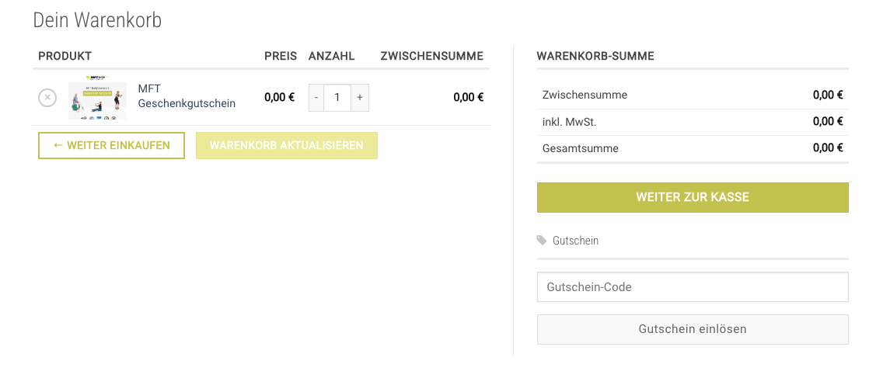This screenshot has width=890, height=392.
Task: Proceed with Weiter zur Kasse
Action: click(x=693, y=197)
